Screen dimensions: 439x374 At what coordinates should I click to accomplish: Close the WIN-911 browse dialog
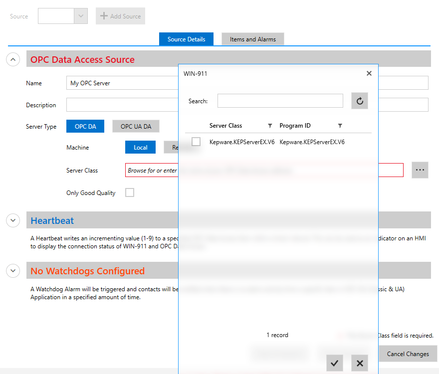(x=369, y=73)
